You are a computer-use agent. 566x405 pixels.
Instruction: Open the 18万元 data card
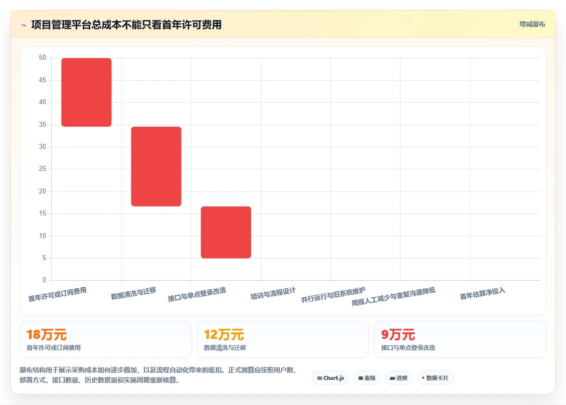click(106, 339)
